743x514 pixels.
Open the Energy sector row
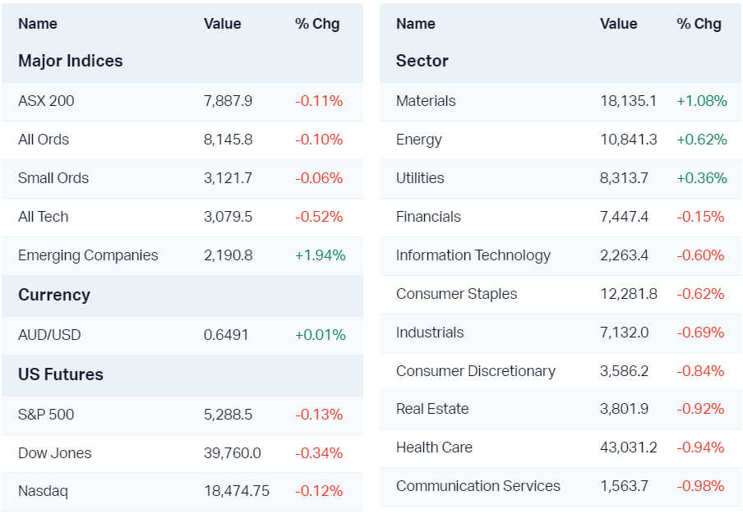point(419,140)
